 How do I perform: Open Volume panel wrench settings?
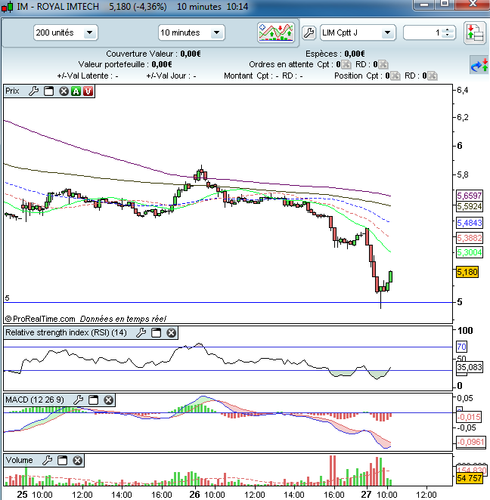[47, 460]
